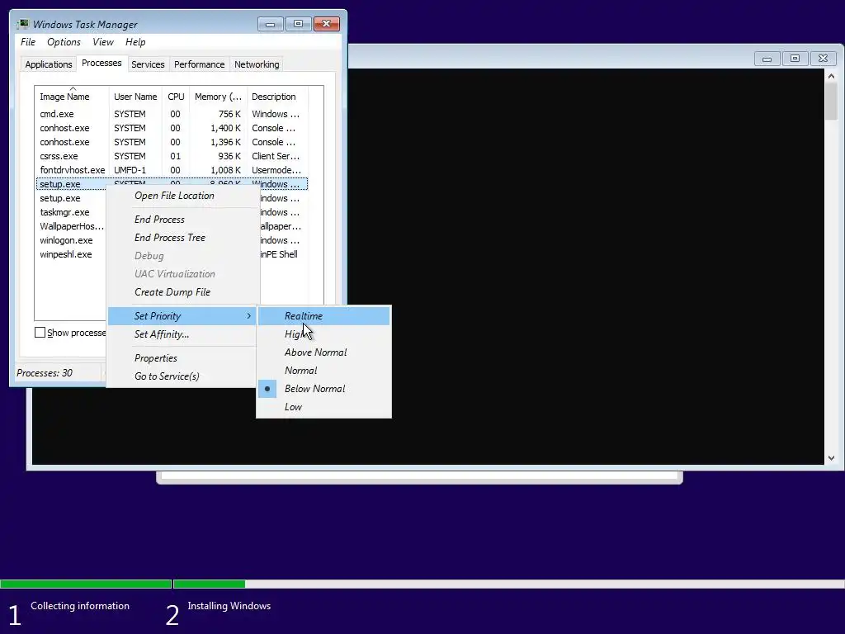Image resolution: width=845 pixels, height=634 pixels.
Task: Open the File menu
Action: (28, 42)
